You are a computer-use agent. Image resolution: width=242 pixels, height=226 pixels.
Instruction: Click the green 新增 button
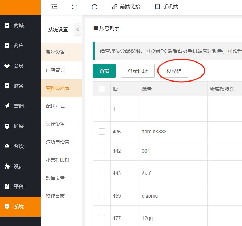coord(104,71)
